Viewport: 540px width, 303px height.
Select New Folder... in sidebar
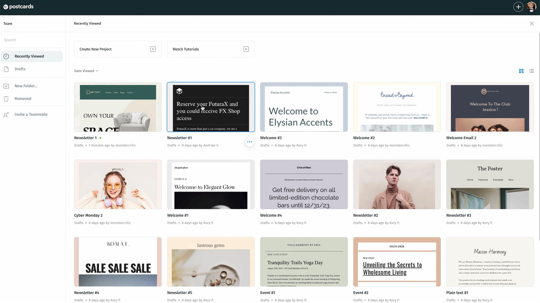tap(31, 86)
